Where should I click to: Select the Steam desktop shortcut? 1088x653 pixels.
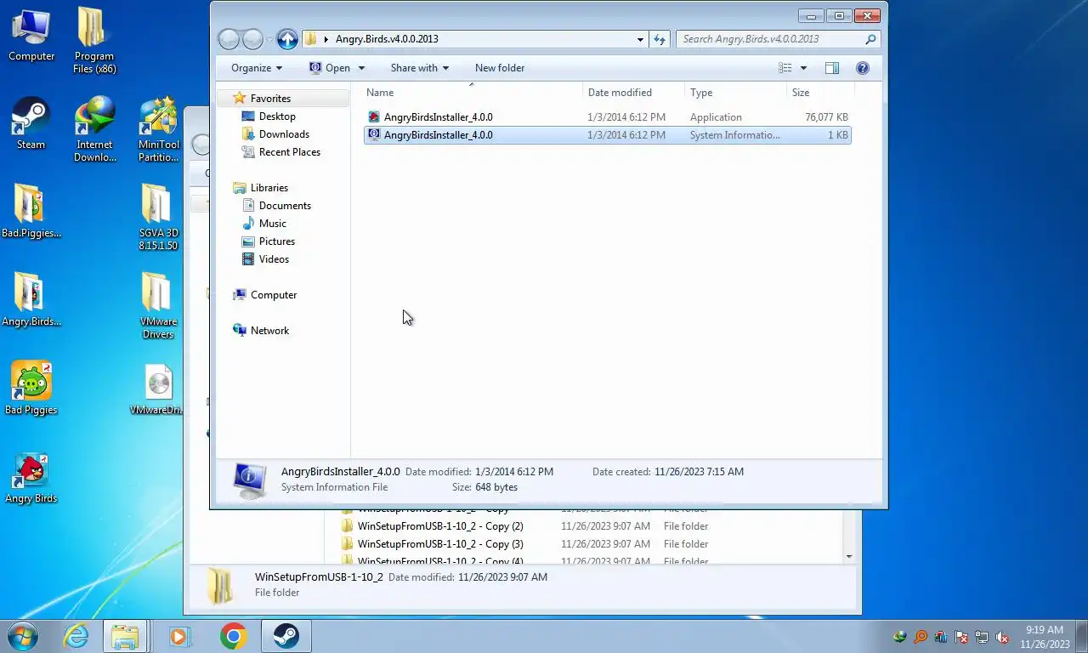tap(31, 123)
